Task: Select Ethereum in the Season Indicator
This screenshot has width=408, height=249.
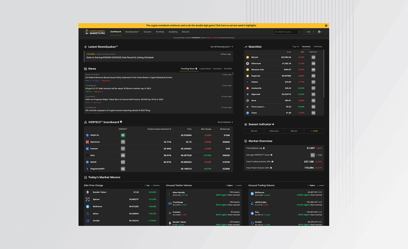Action: [x=274, y=131]
